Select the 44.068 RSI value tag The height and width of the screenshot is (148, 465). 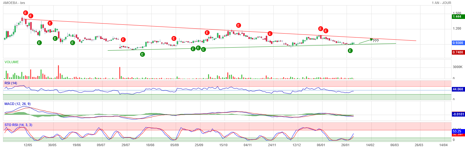pyautogui.click(x=458, y=89)
